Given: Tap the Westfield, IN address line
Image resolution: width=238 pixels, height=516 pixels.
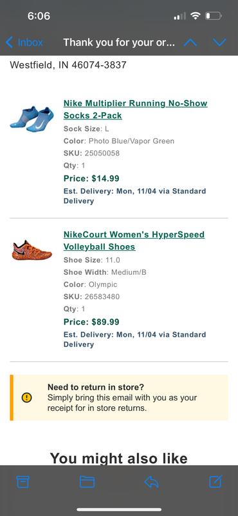Looking at the screenshot, I should pos(68,65).
